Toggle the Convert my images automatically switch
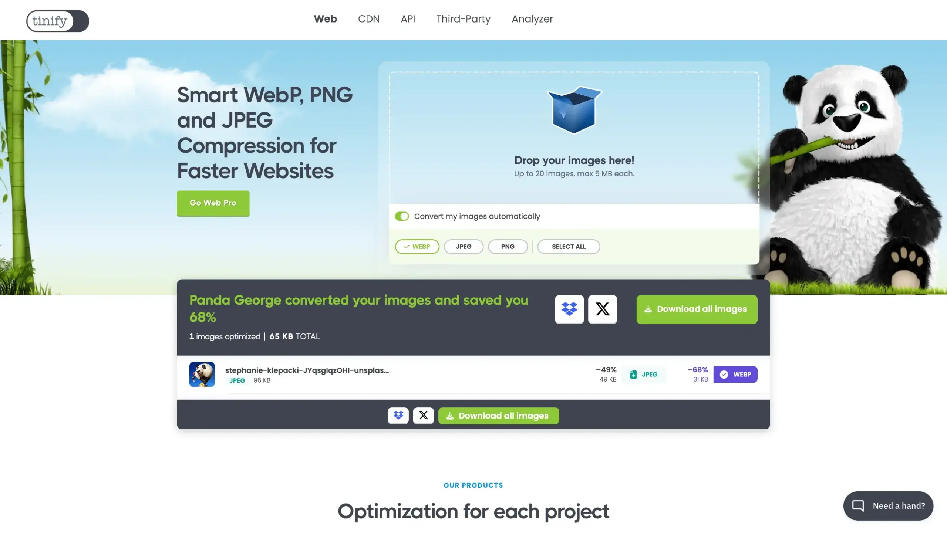The height and width of the screenshot is (535, 947). 401,216
